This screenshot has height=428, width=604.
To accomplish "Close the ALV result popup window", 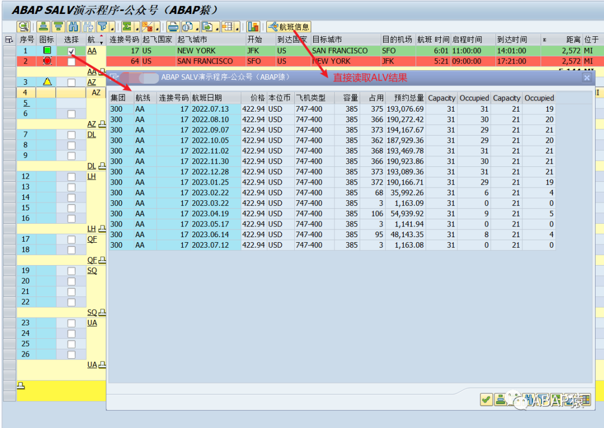I will [587, 78].
